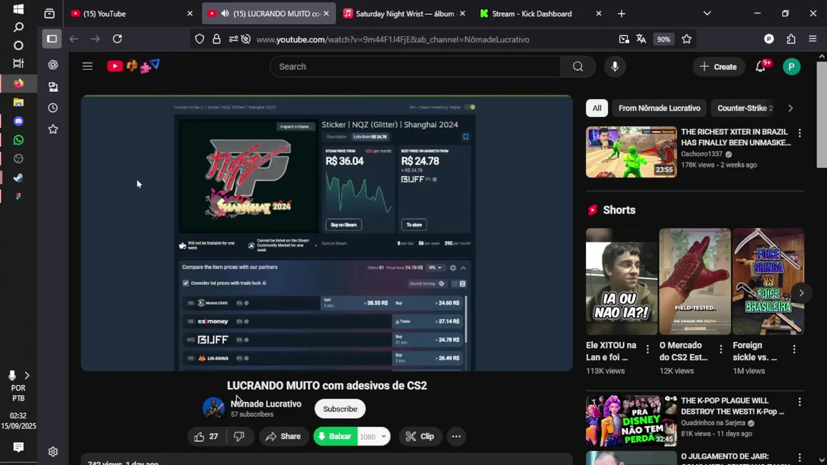Open options for Ele XITOU short
The image size is (827, 465).
(x=647, y=349)
